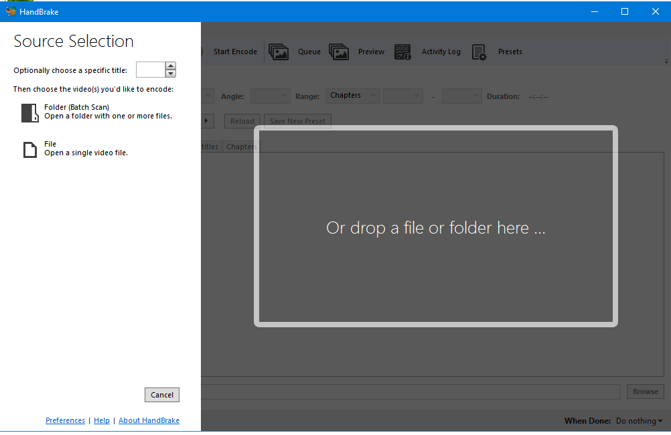Image resolution: width=671 pixels, height=435 pixels.
Task: Switch to the Chapters tab
Action: (x=240, y=146)
